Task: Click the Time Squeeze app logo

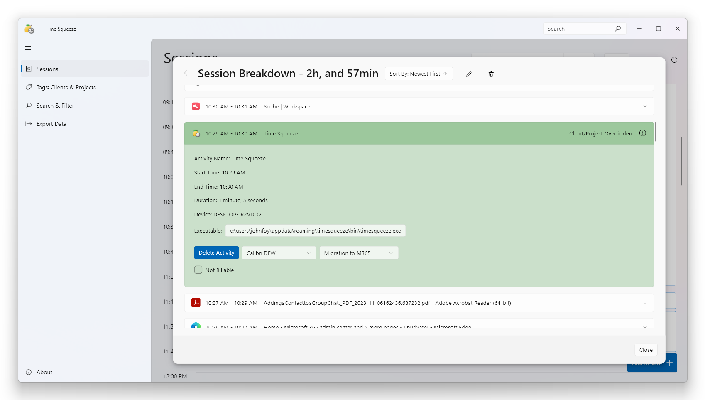Action: 29,29
